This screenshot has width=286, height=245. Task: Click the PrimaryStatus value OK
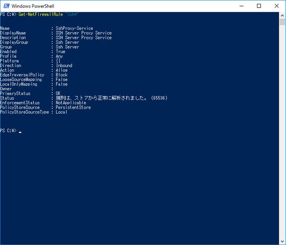[x=58, y=93]
